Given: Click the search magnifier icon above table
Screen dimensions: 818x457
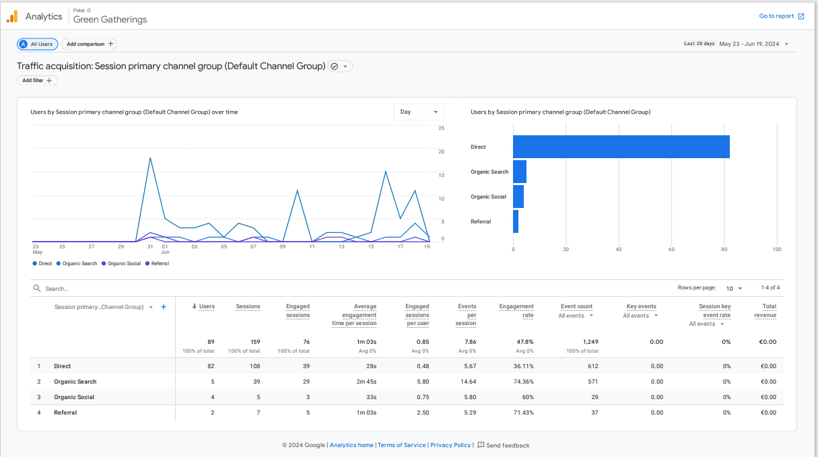Looking at the screenshot, I should (37, 288).
